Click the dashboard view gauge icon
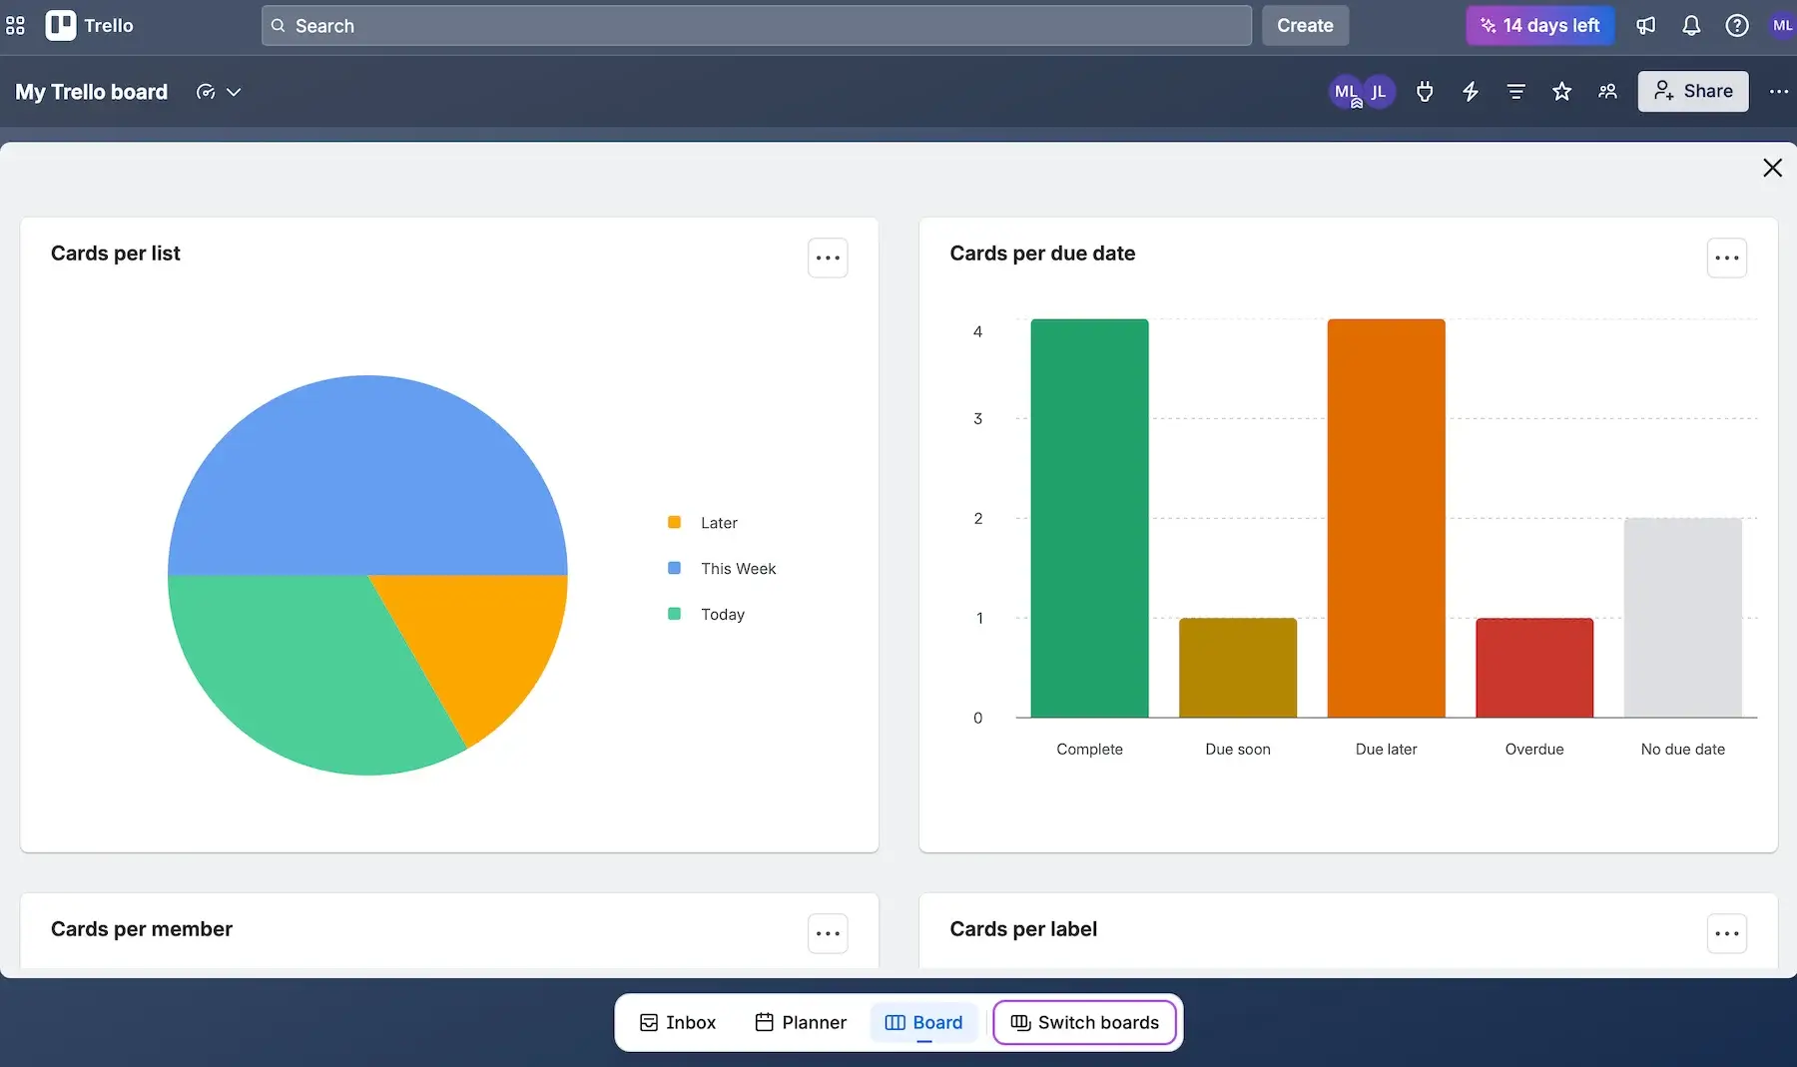The height and width of the screenshot is (1067, 1797). 206,92
